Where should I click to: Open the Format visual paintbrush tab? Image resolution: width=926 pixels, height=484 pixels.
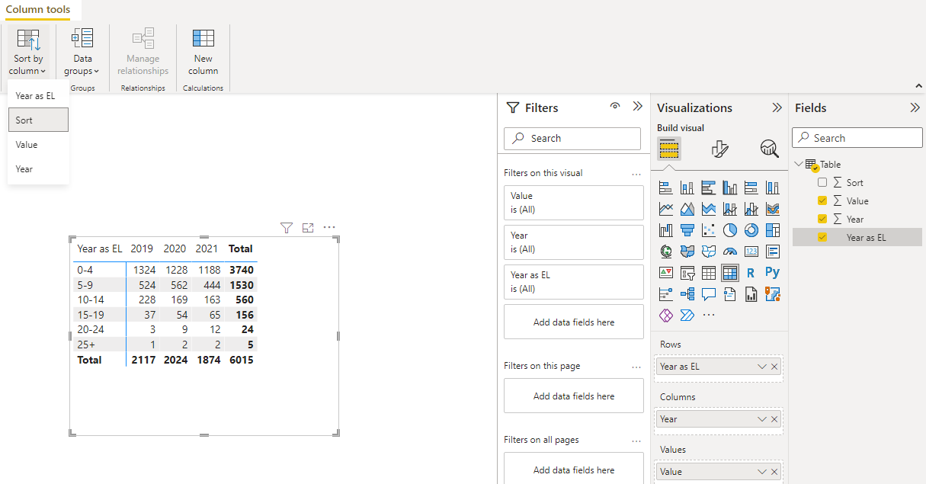click(x=719, y=149)
